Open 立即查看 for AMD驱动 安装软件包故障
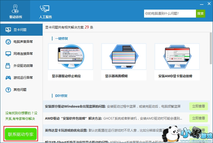Screen dimensions: 213x143 199,118
